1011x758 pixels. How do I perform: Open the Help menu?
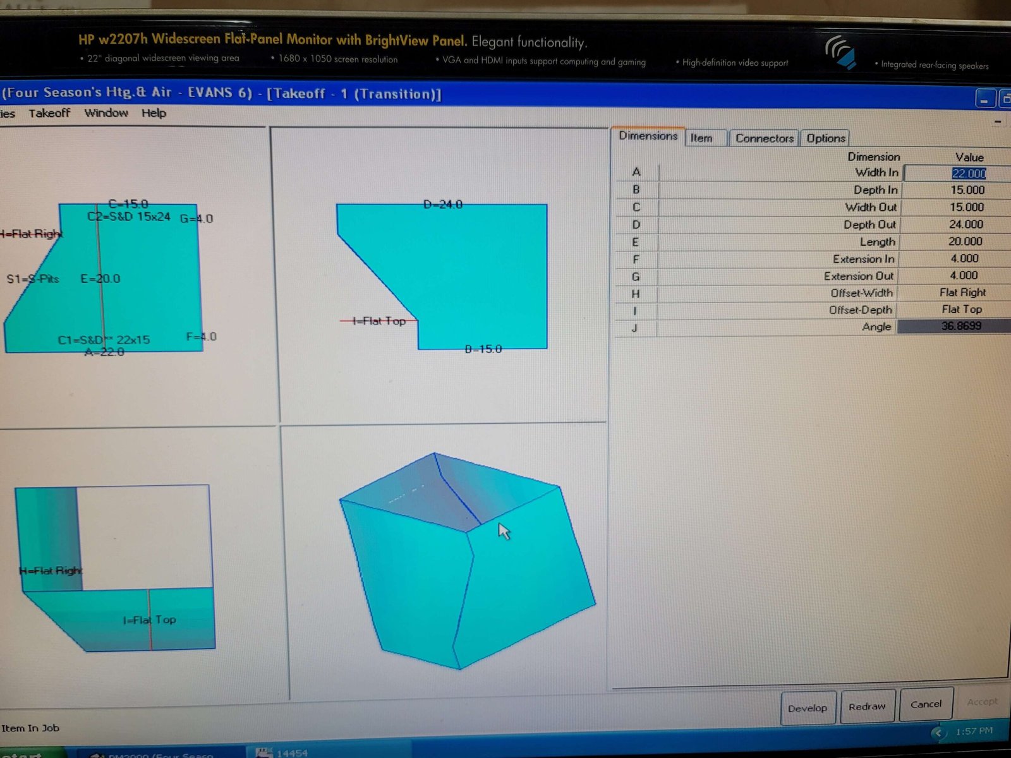pos(154,113)
